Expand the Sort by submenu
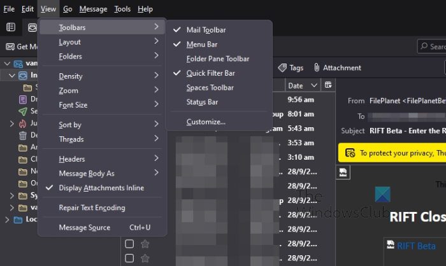Viewport: 446px width, 266px height. pos(102,125)
